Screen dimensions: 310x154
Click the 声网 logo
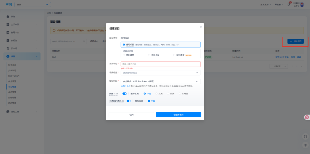point(9,5)
